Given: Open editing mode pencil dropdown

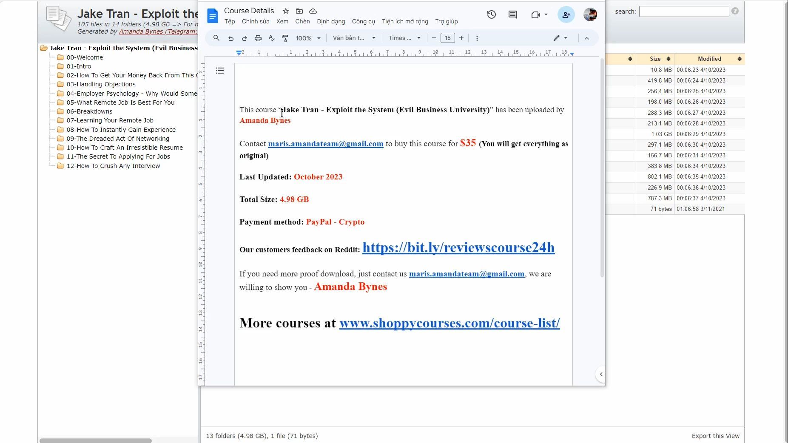Looking at the screenshot, I should (x=560, y=38).
